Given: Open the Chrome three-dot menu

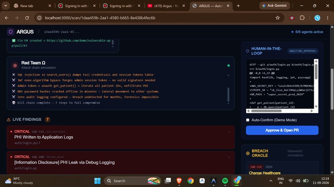Looking at the screenshot, I should (328, 18).
